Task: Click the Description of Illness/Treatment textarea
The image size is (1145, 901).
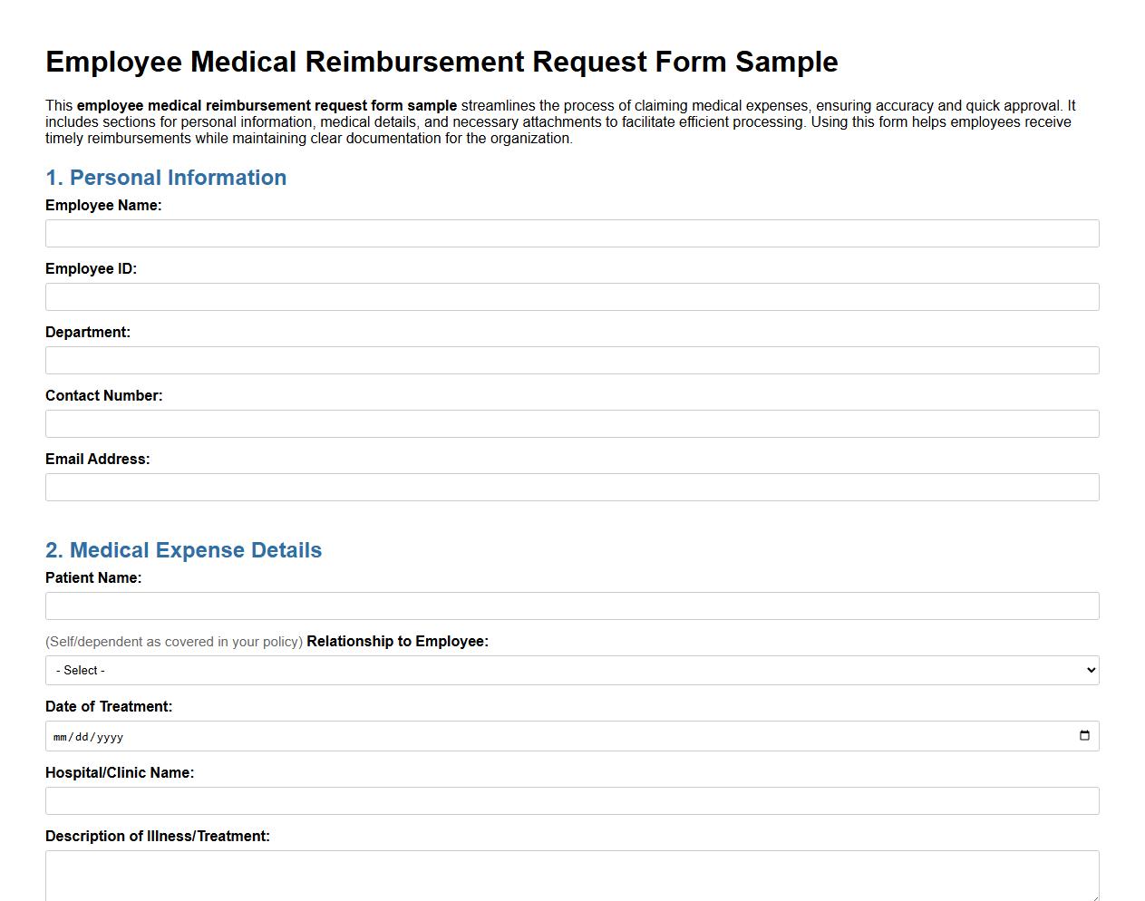Action: [571, 873]
